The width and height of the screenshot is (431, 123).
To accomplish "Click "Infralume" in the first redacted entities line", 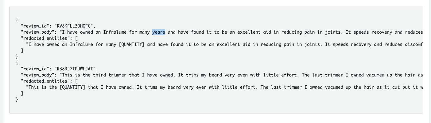I will tap(81, 44).
